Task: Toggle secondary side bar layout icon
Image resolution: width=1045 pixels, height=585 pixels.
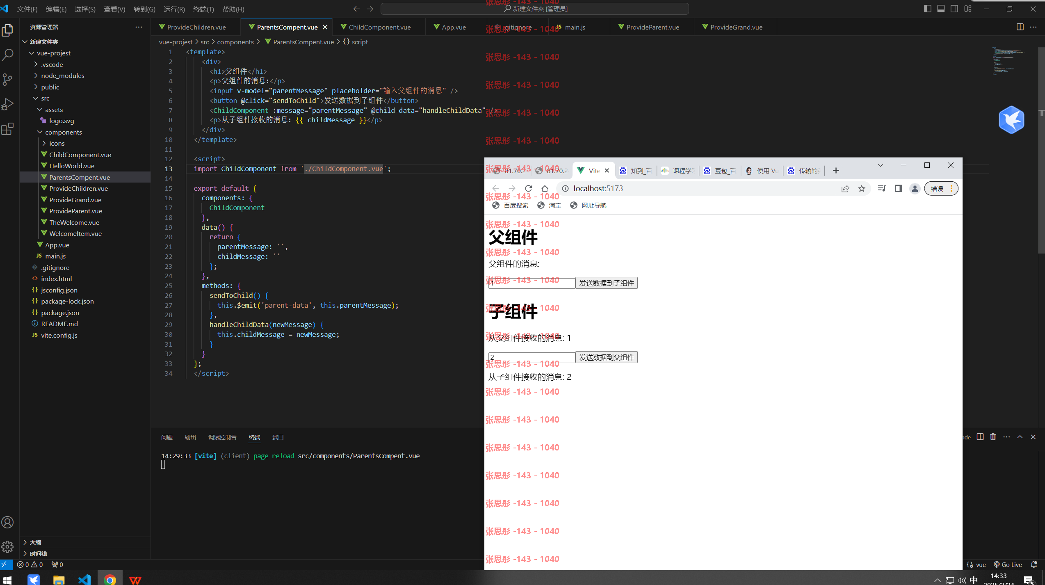Action: [954, 9]
